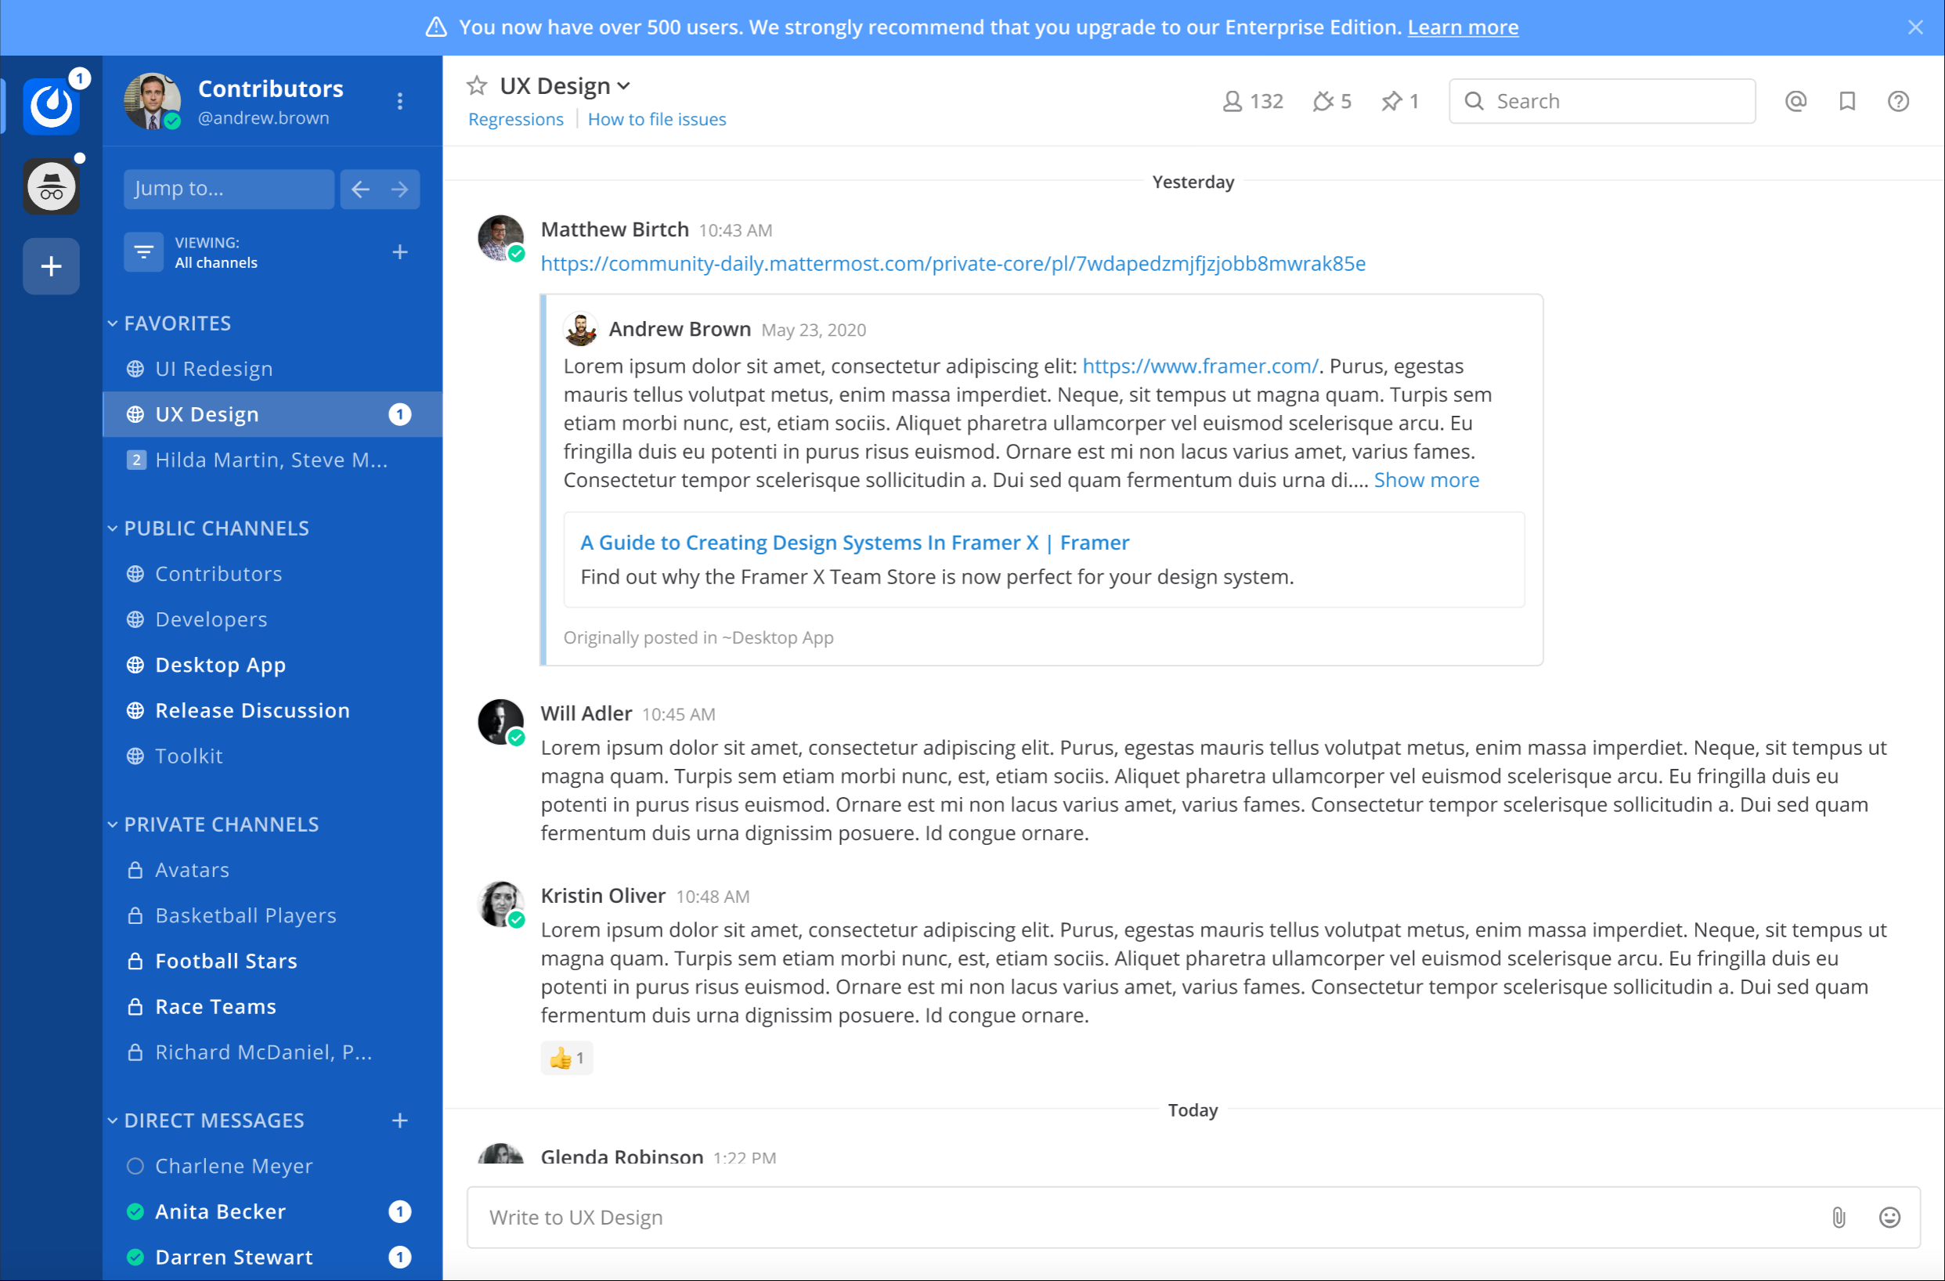
Task: Open the emoji picker in the message box
Action: click(1889, 1217)
